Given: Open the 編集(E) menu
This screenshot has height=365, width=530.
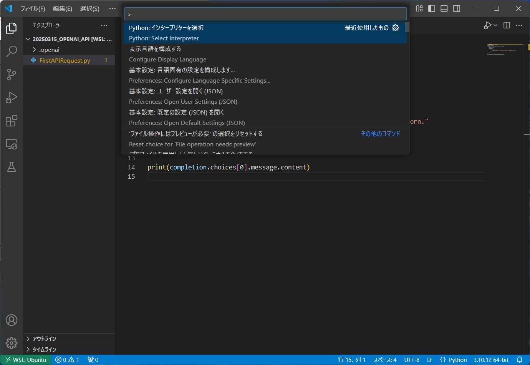Looking at the screenshot, I should [x=63, y=8].
